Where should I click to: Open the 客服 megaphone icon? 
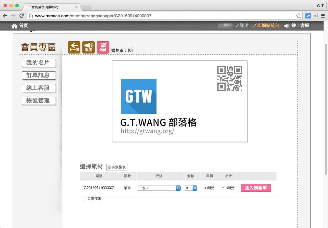pyautogui.click(x=89, y=47)
